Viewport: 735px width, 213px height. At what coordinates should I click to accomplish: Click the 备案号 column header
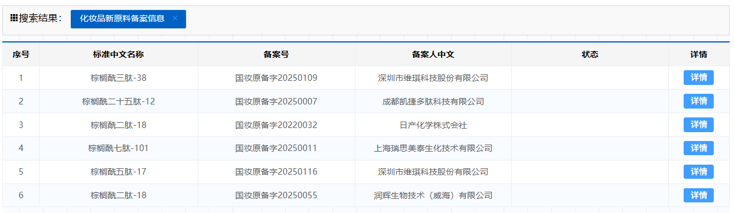click(x=276, y=54)
